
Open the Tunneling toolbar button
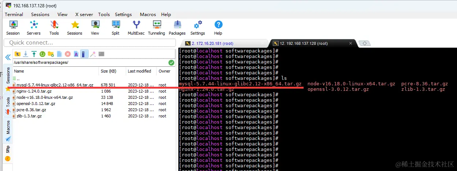[157, 28]
